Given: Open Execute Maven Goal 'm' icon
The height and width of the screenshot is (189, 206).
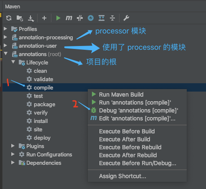Looking at the screenshot, I should 69,18.
